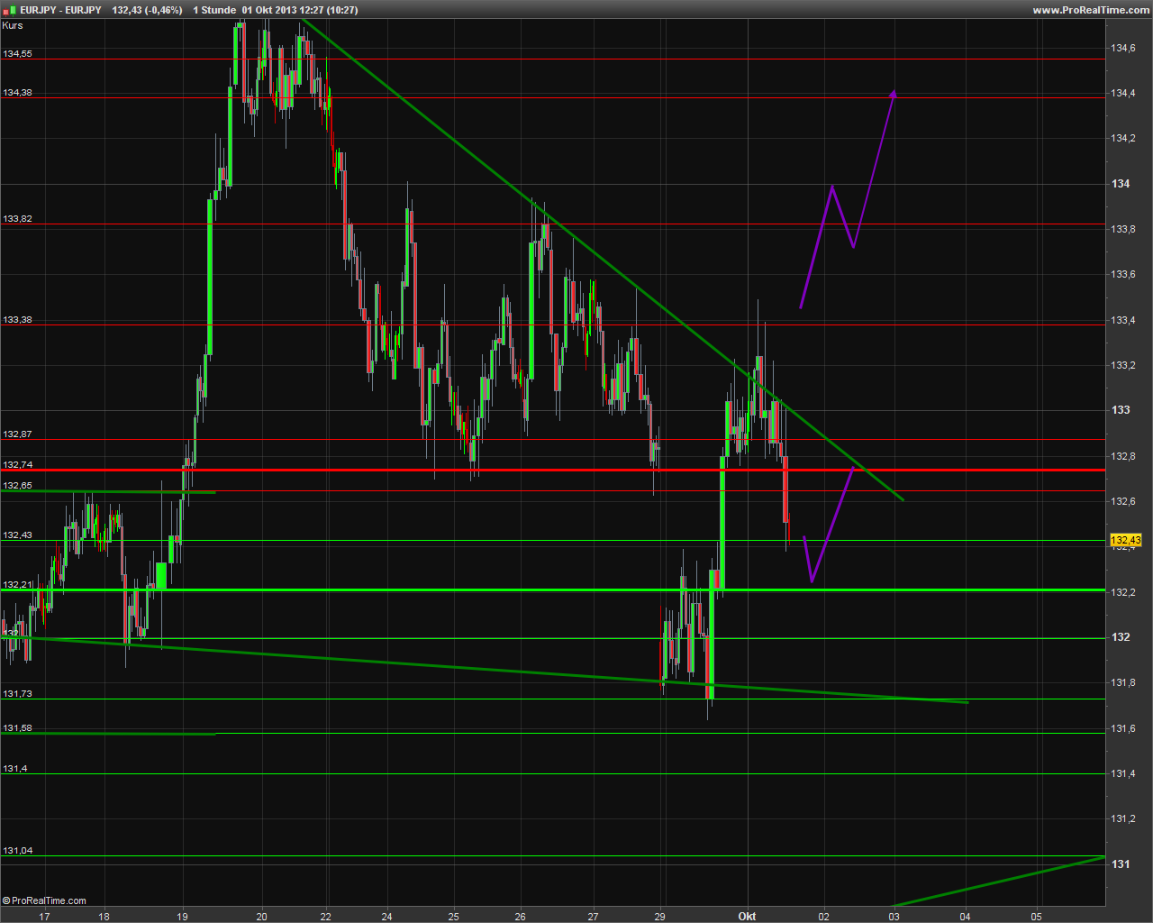The image size is (1153, 923).
Task: Select the 131,73 level label
Action: [17, 693]
